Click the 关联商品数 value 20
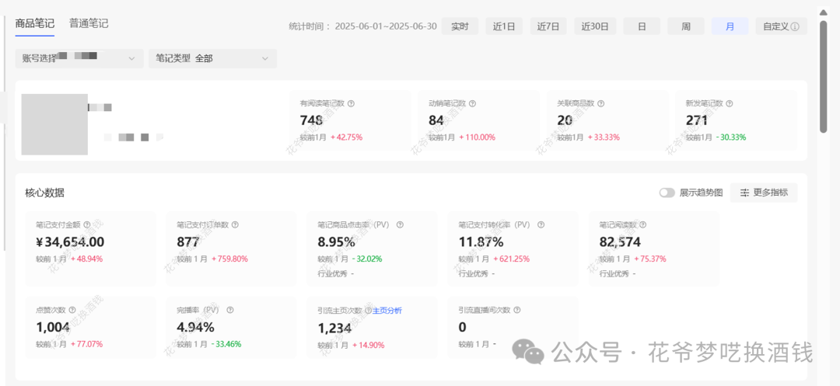840x386 pixels. click(565, 120)
